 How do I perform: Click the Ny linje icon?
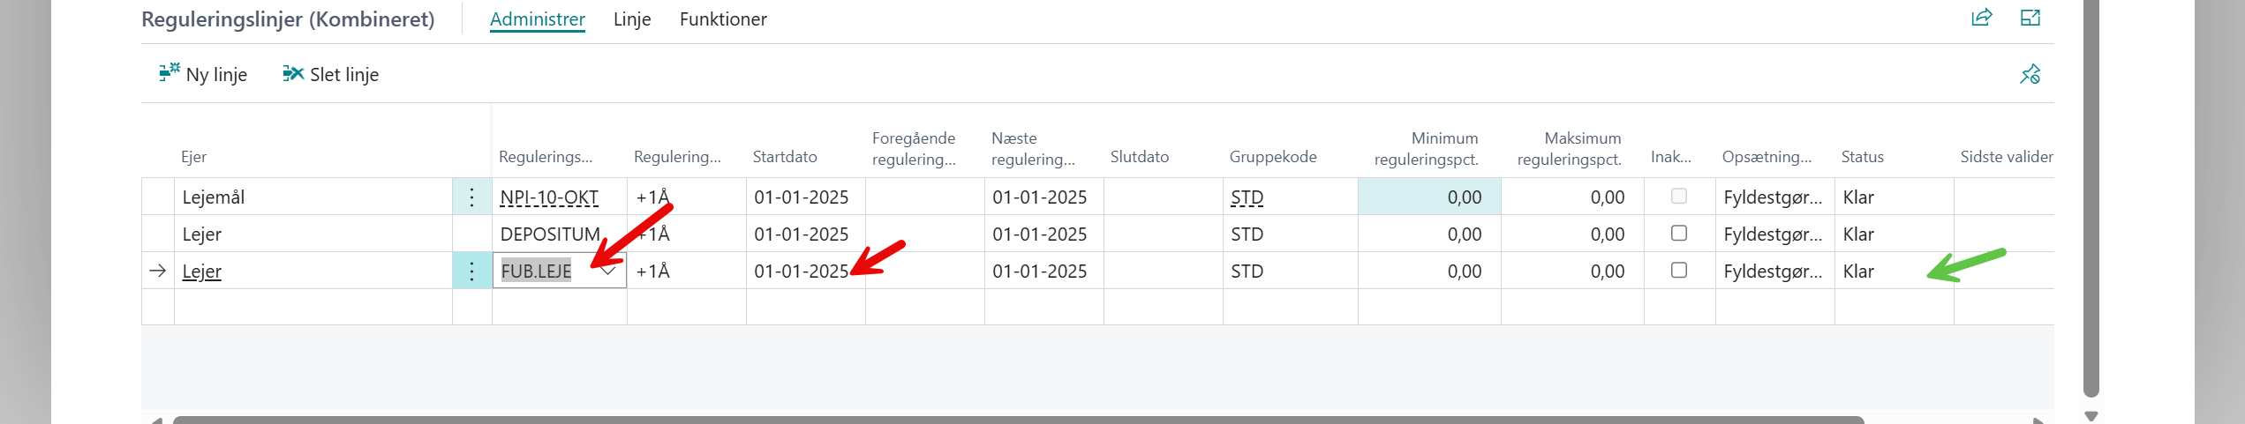169,73
